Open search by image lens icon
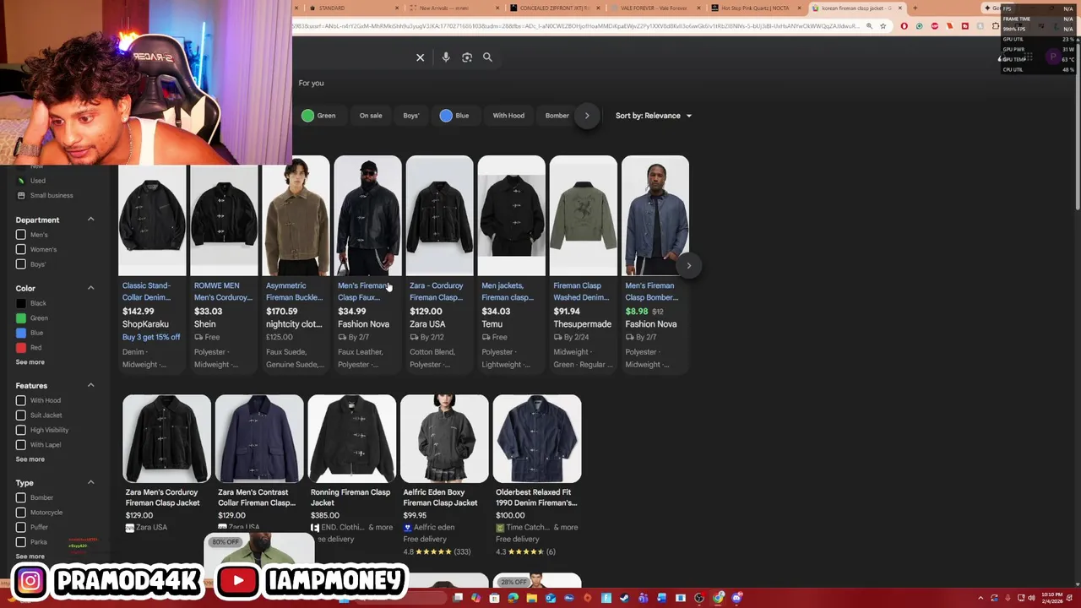 (x=467, y=57)
